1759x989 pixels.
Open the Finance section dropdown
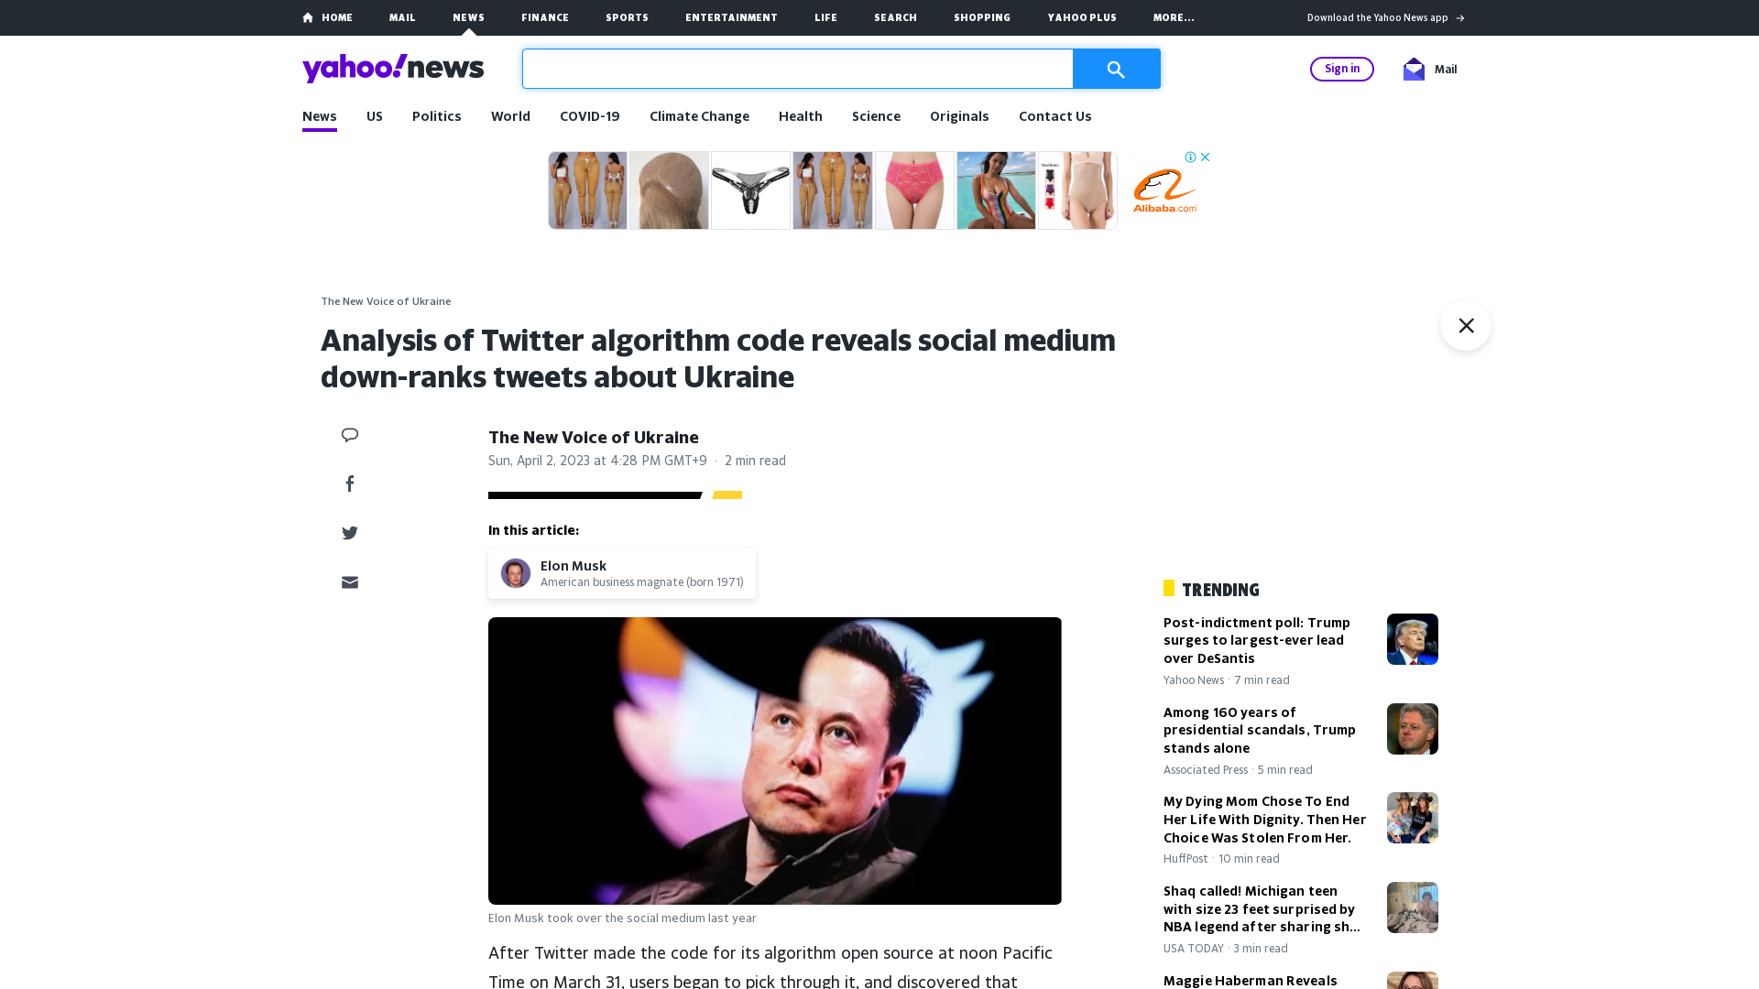point(543,16)
